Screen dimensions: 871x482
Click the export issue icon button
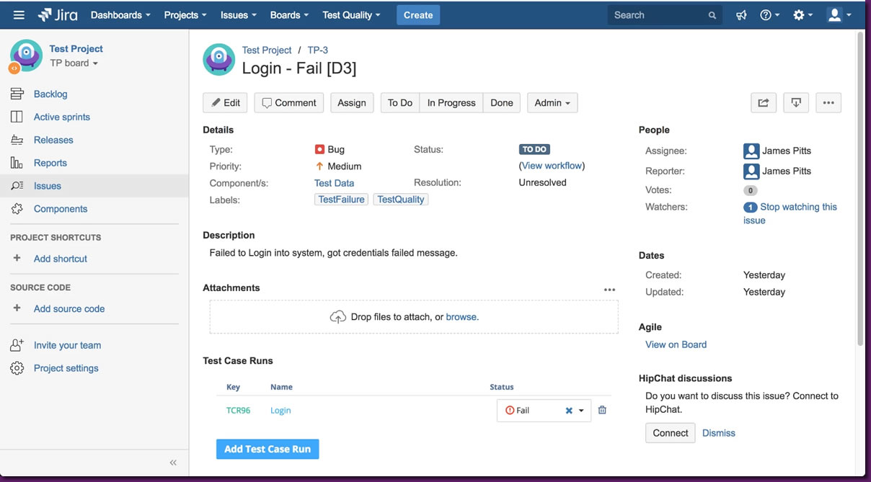pos(796,103)
